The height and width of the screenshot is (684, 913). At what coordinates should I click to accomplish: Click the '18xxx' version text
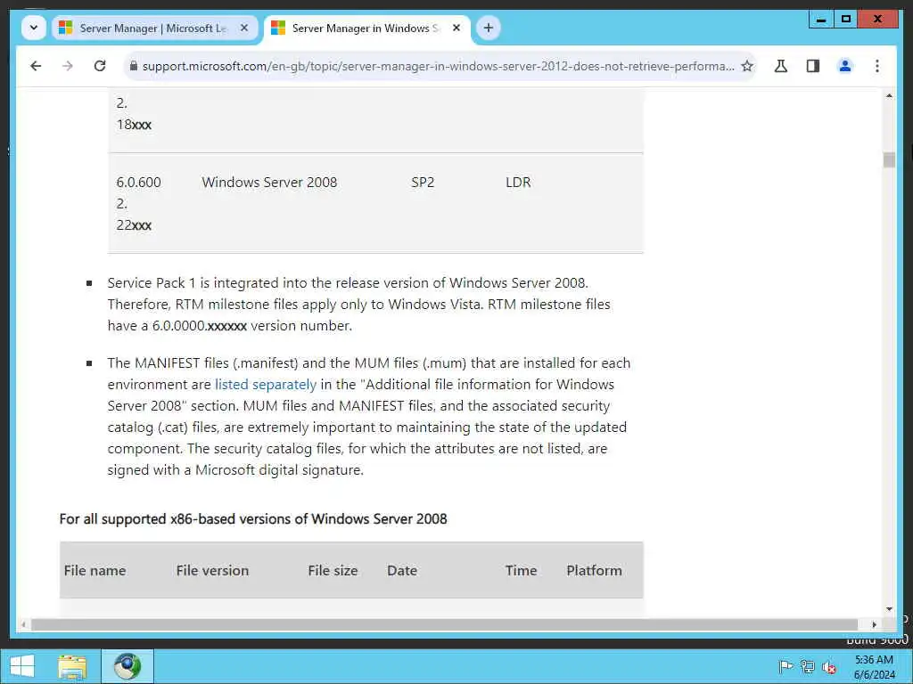(x=134, y=125)
